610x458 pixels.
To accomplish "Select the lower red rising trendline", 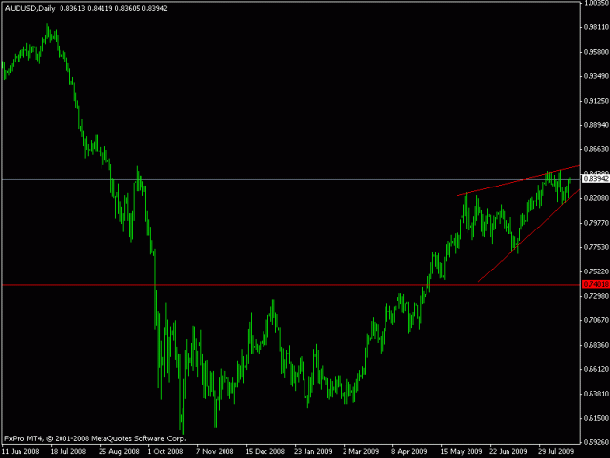I will click(x=529, y=235).
